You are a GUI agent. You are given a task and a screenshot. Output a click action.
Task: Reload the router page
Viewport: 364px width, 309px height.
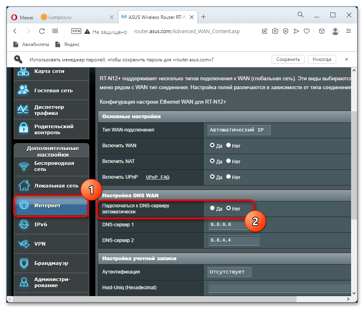coord(42,31)
